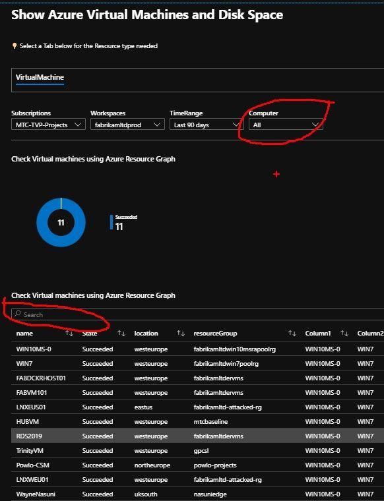Click the uksouth location cell

[146, 494]
